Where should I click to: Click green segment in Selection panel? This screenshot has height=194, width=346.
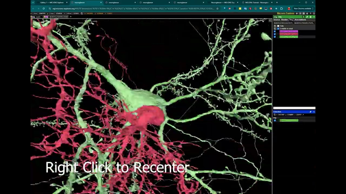point(289,120)
